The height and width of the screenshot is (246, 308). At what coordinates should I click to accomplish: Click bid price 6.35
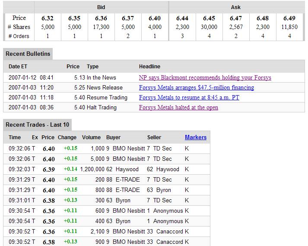(x=74, y=18)
